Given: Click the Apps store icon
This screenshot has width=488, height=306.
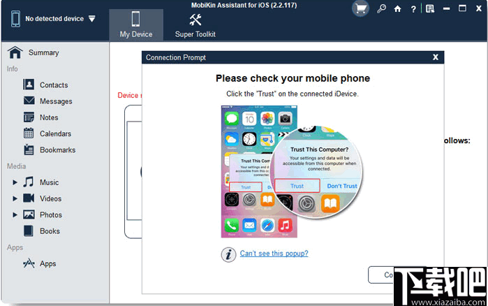Looking at the screenshot, I should 29,263.
